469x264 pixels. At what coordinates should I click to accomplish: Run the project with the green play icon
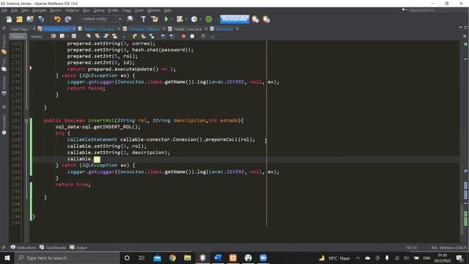tap(166, 19)
